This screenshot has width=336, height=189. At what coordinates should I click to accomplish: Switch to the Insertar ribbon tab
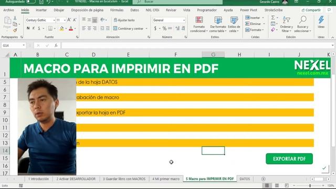[41, 10]
